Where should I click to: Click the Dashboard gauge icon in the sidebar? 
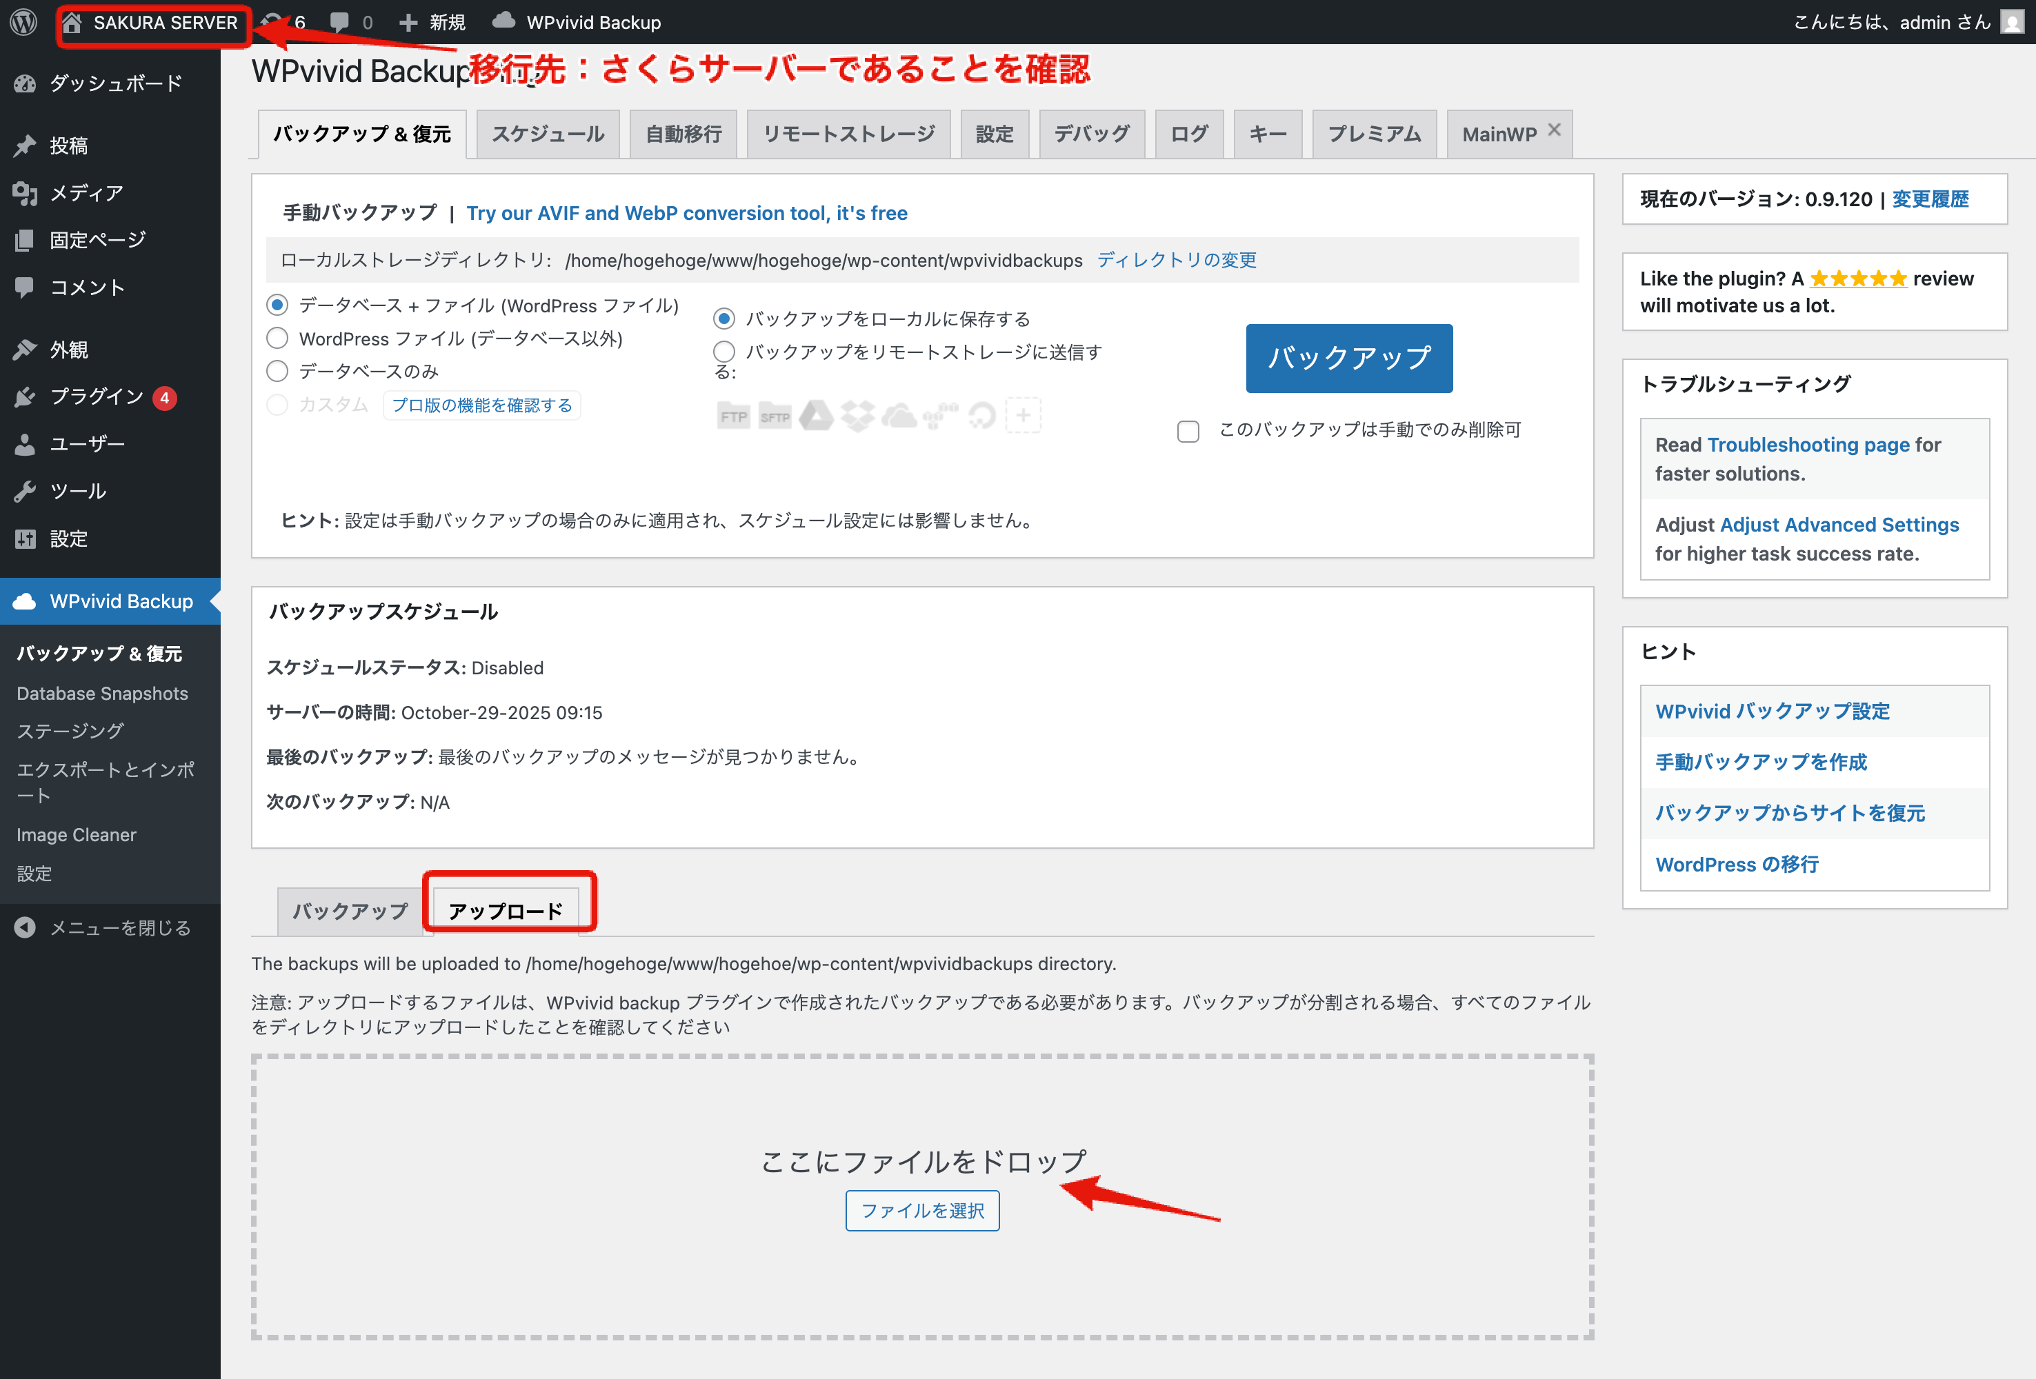(25, 83)
